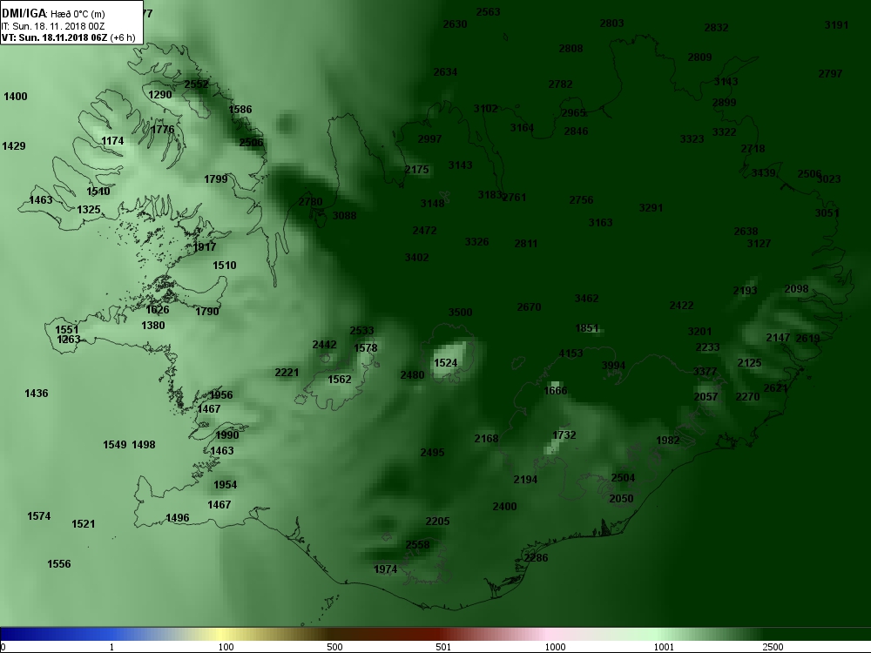Click the 2050 map value
The height and width of the screenshot is (653, 871).
click(621, 499)
